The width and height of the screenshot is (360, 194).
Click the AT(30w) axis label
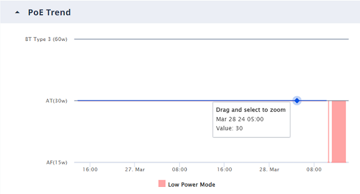pos(57,101)
